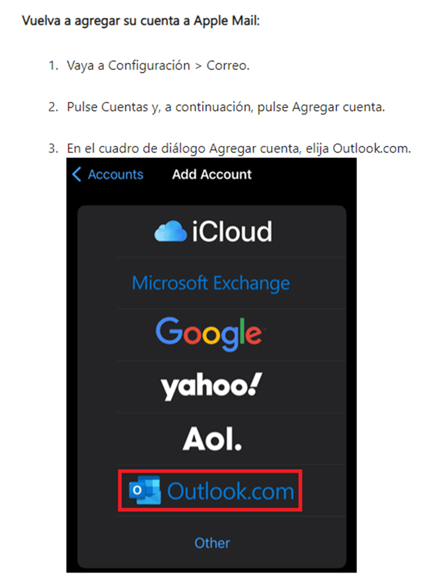The width and height of the screenshot is (448, 586).
Task: Choose the Microsoft Exchange option
Action: [x=211, y=283]
